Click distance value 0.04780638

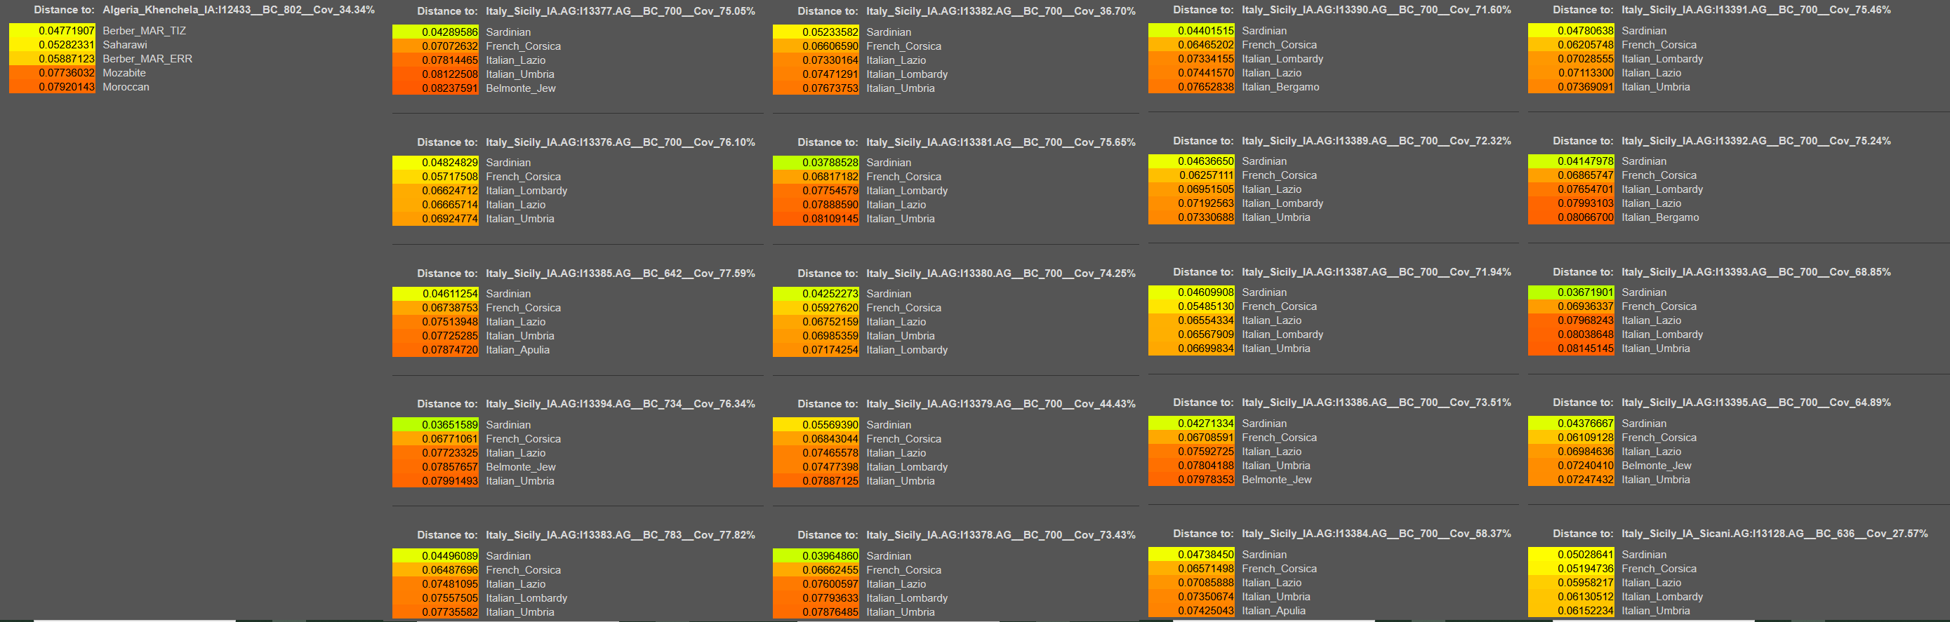1572,31
